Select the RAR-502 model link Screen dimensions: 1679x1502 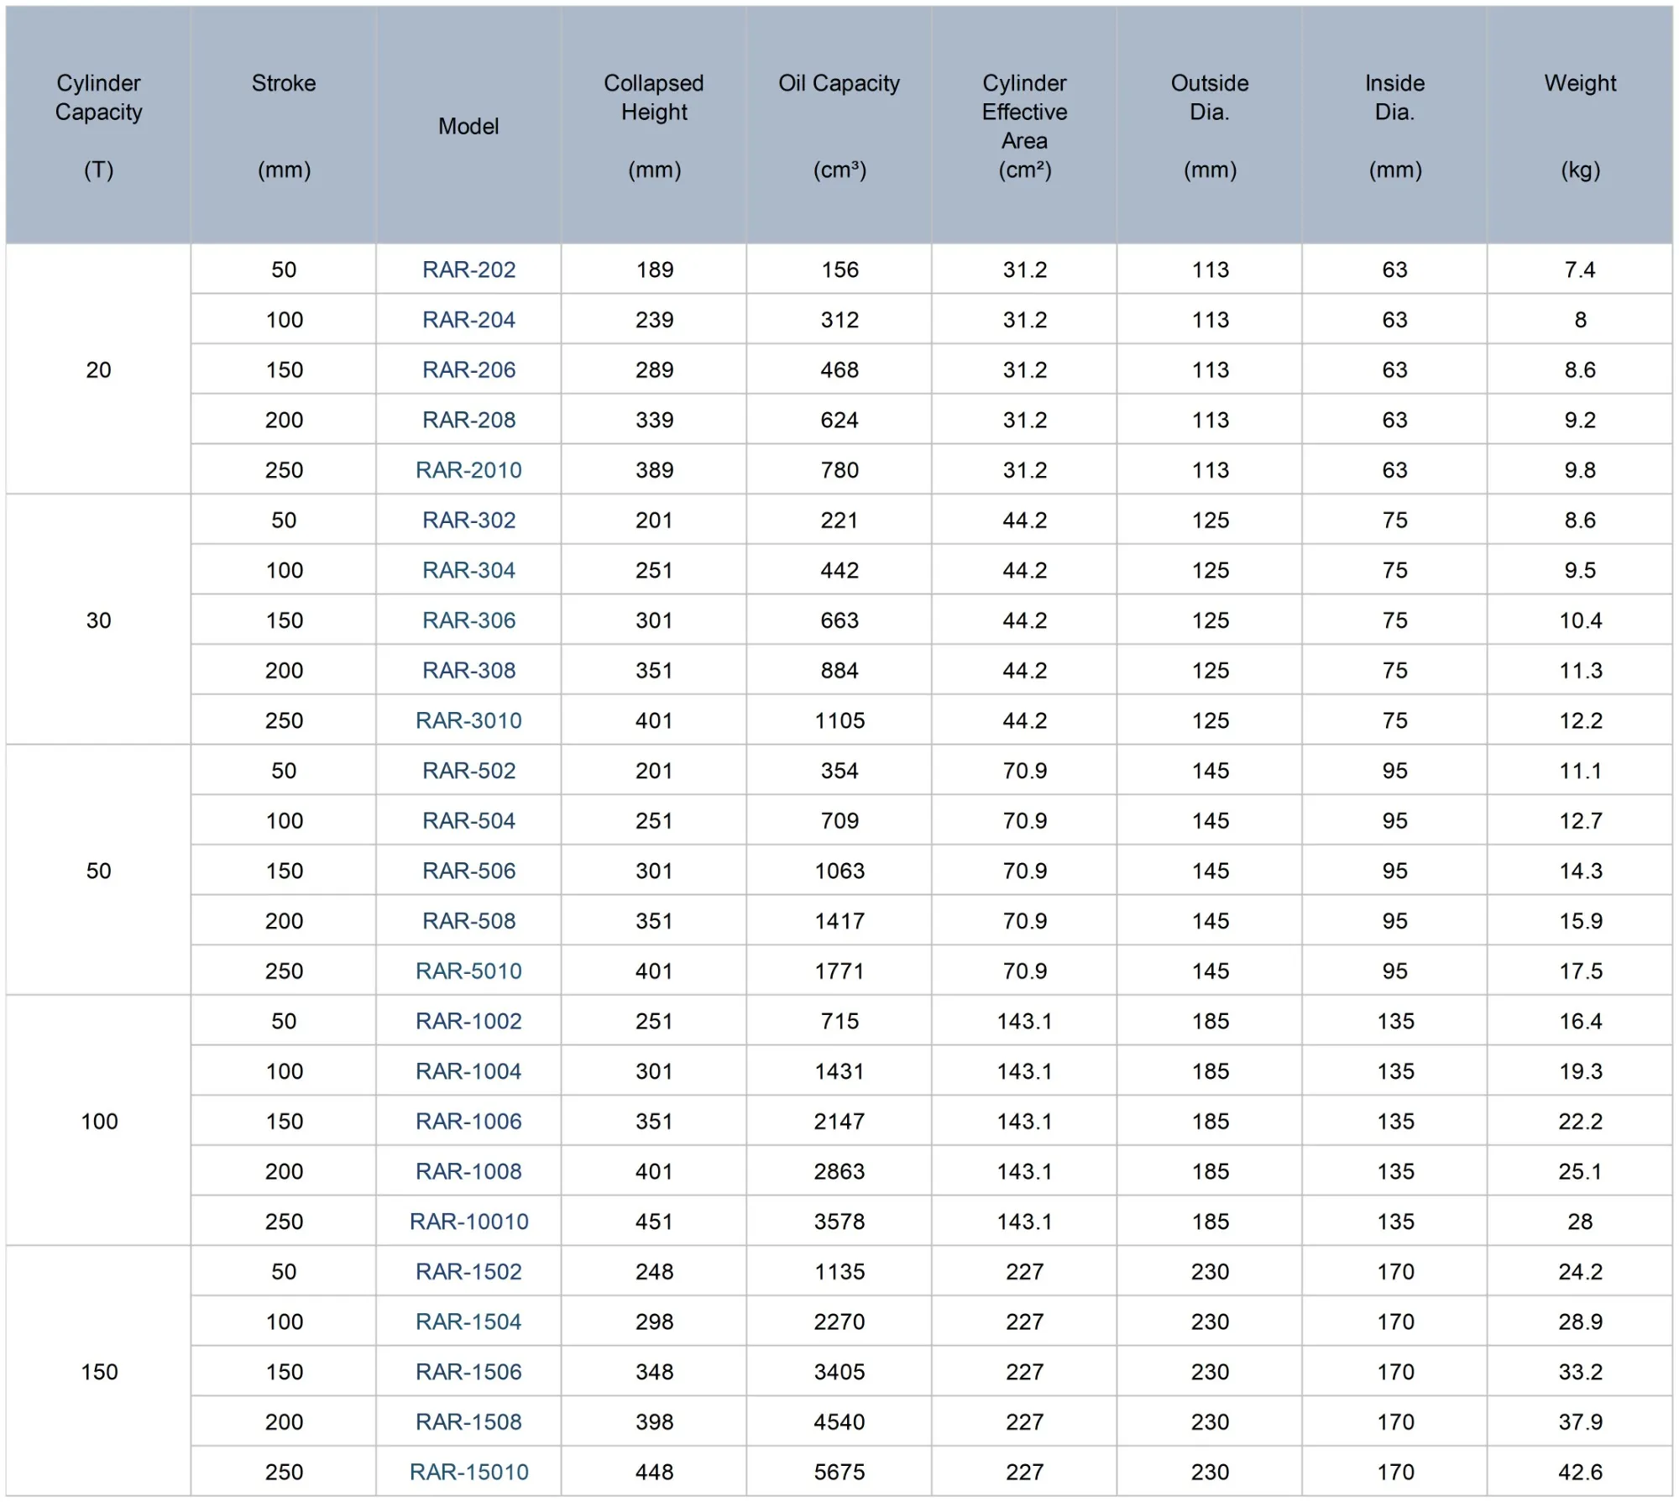click(468, 771)
